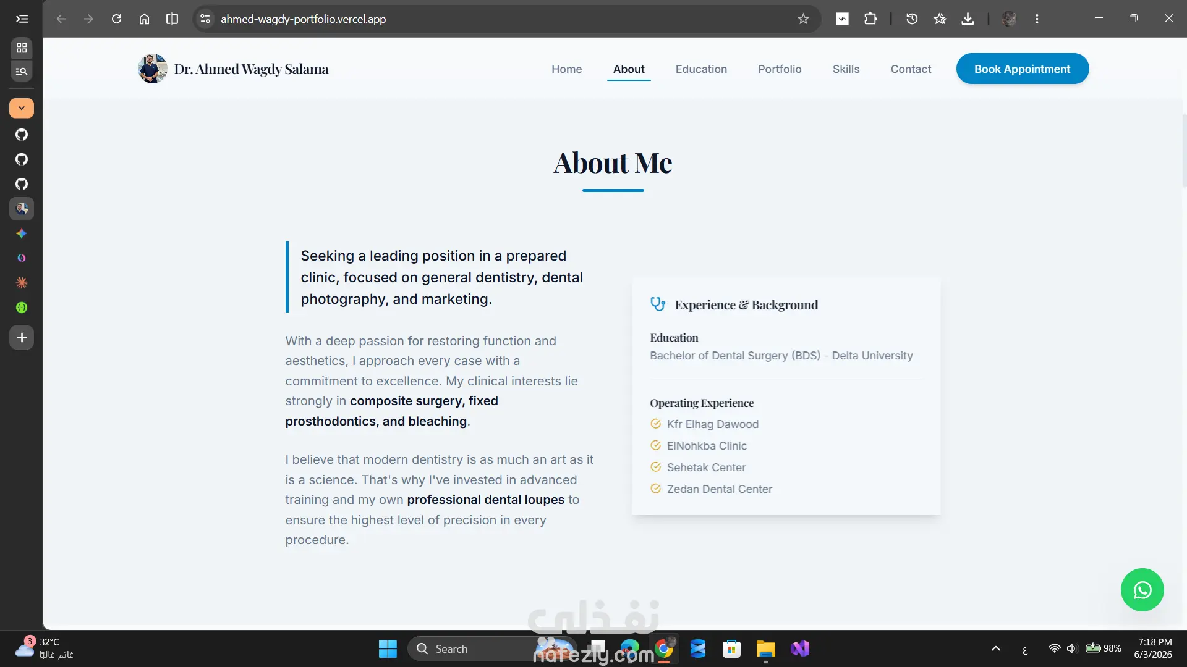Toggle the browser sidebar collapse icon

pos(22,19)
